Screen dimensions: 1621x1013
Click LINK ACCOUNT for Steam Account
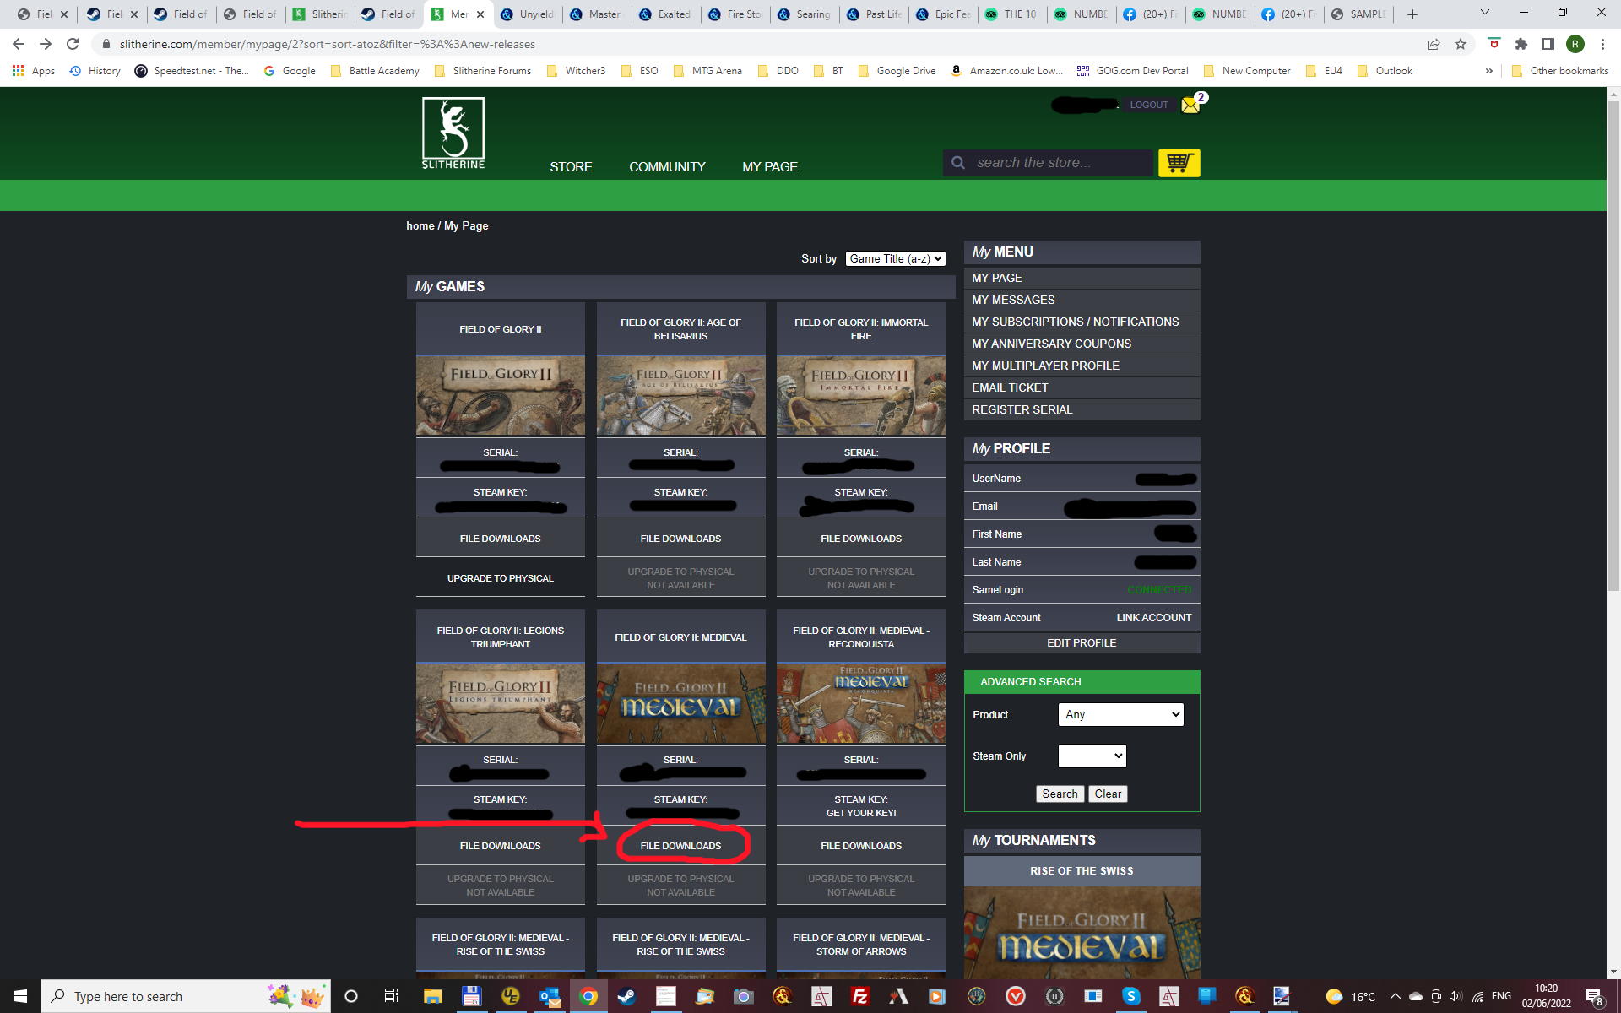pos(1153,618)
